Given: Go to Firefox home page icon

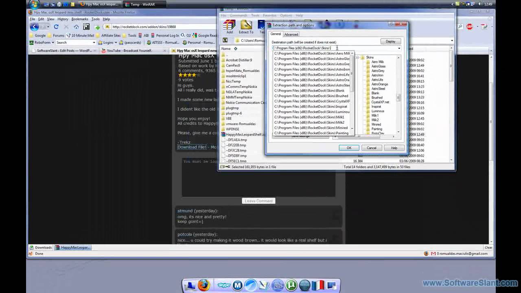Looking at the screenshot, I should [x=76, y=27].
